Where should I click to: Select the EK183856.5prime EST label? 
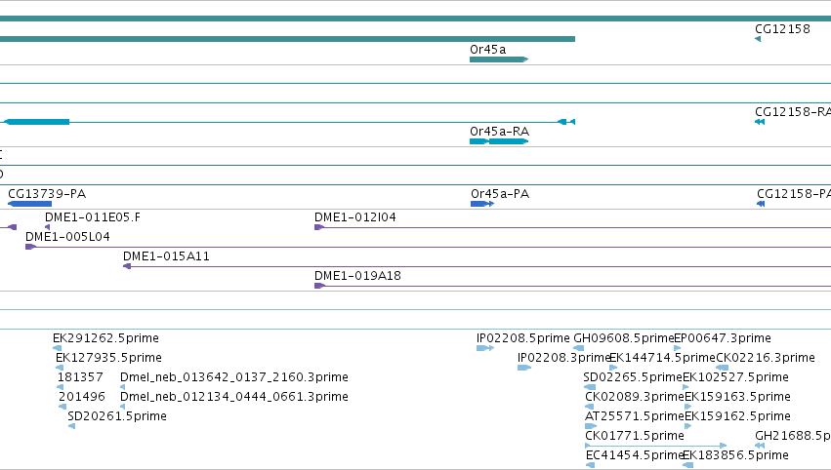pyautogui.click(x=735, y=455)
